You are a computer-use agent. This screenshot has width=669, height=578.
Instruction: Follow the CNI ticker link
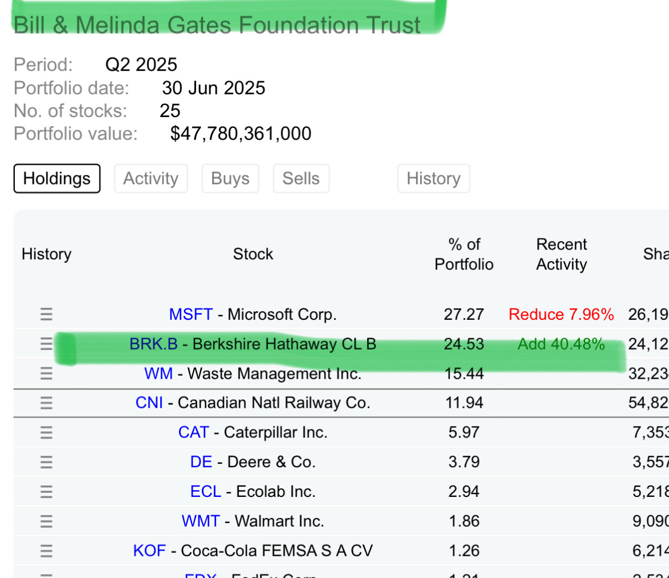tap(149, 403)
